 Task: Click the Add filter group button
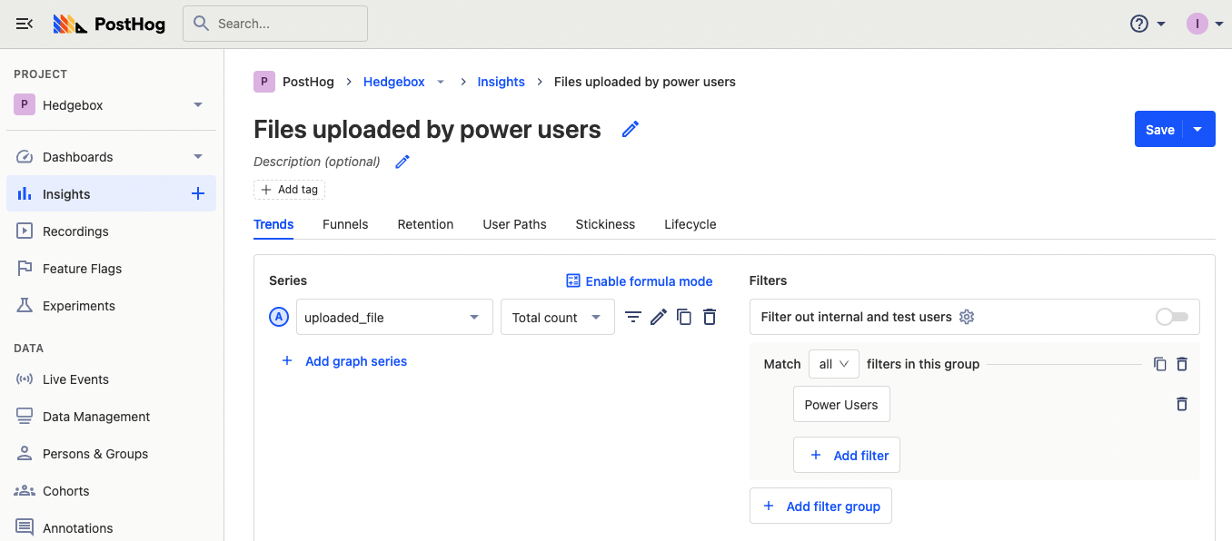[820, 507]
